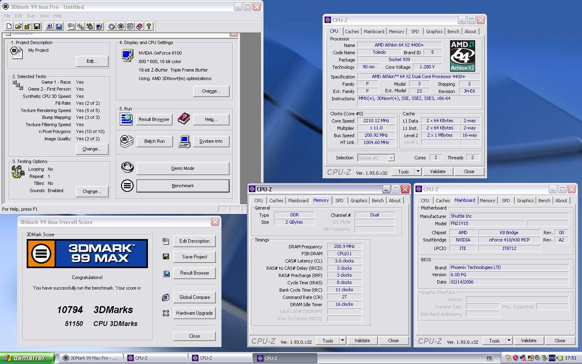This screenshot has height=364, width=582.
Task: Click the Display and CPU Settings toolbar icon
Action: tap(99, 26)
